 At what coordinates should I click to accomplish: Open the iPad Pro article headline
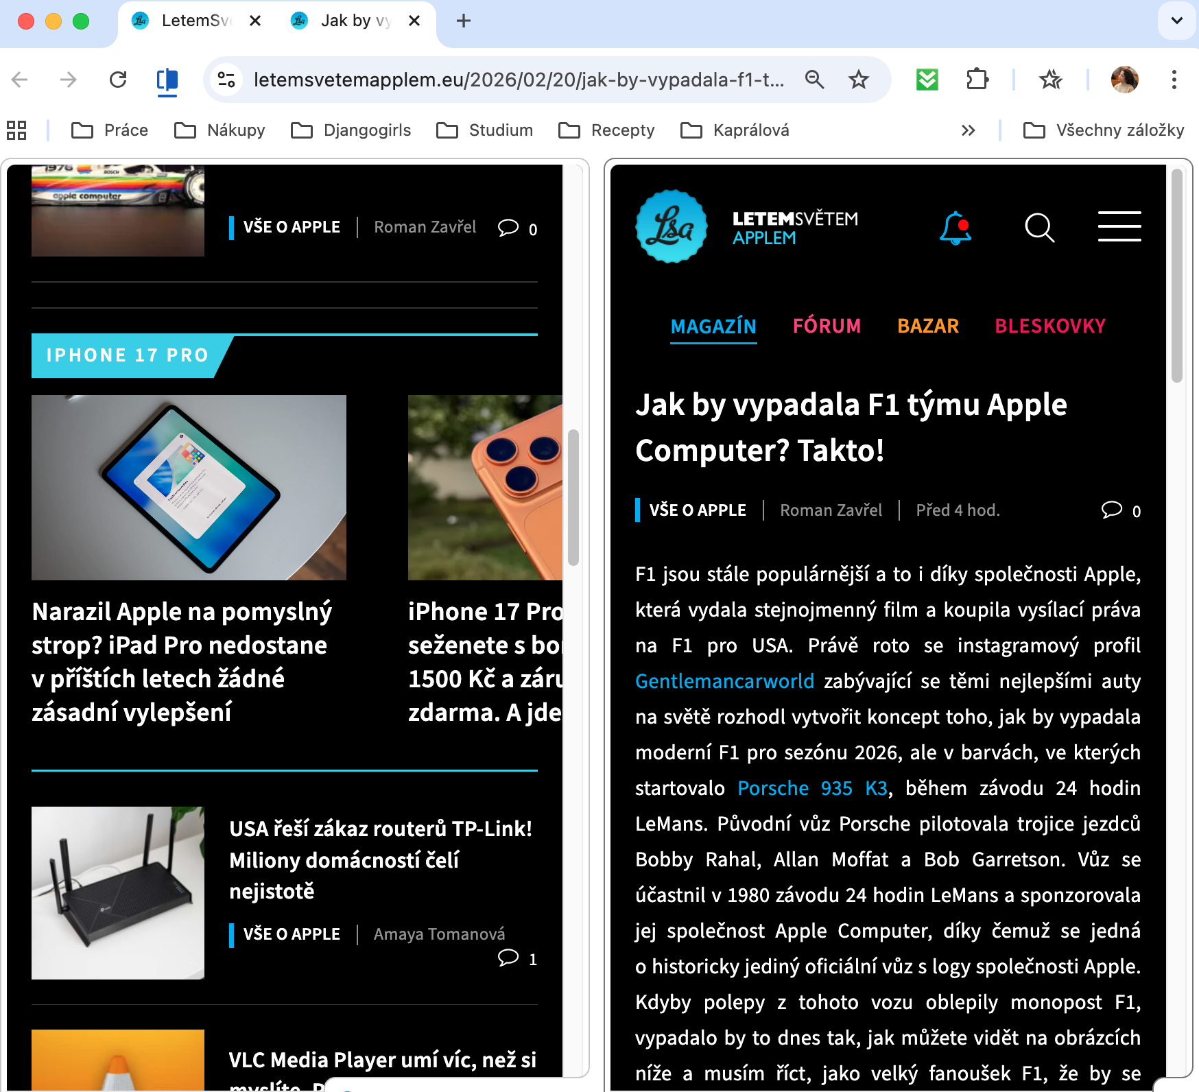(182, 662)
